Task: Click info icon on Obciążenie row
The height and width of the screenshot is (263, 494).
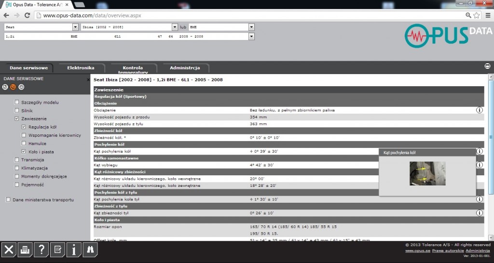Action: [x=479, y=110]
